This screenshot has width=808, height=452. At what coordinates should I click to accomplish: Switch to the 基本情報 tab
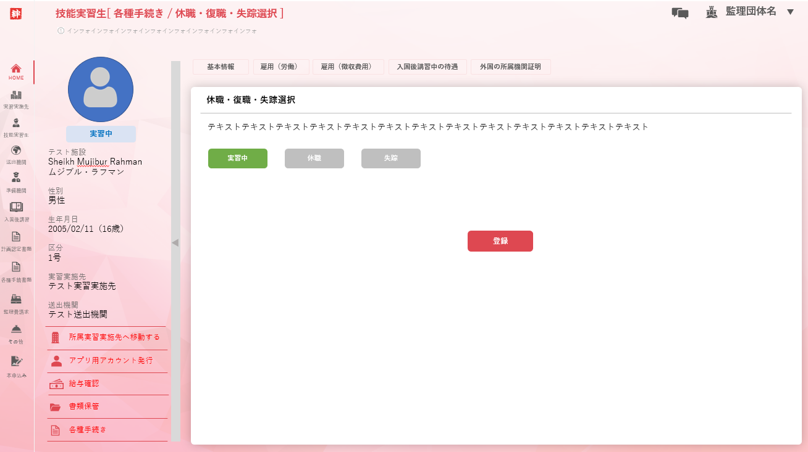coord(221,67)
